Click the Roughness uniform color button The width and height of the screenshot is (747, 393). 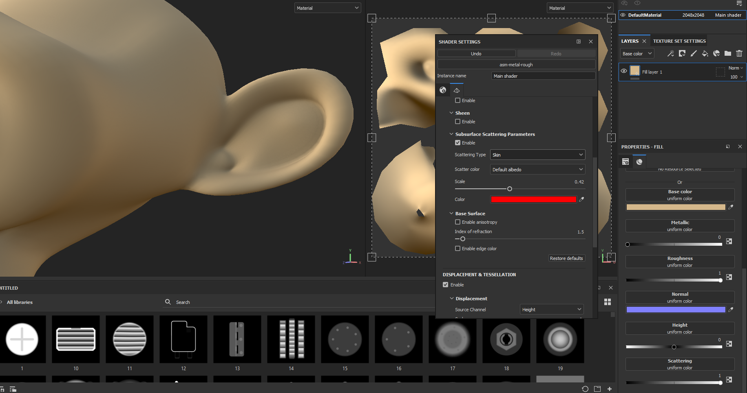tap(680, 262)
